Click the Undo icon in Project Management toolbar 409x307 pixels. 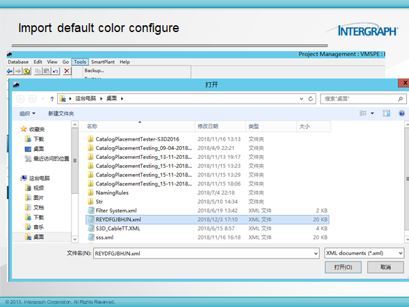coord(56,71)
